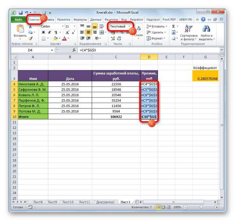Open the font size 11 dropdown
The width and height of the screenshot is (235, 221).
pos(74,26)
